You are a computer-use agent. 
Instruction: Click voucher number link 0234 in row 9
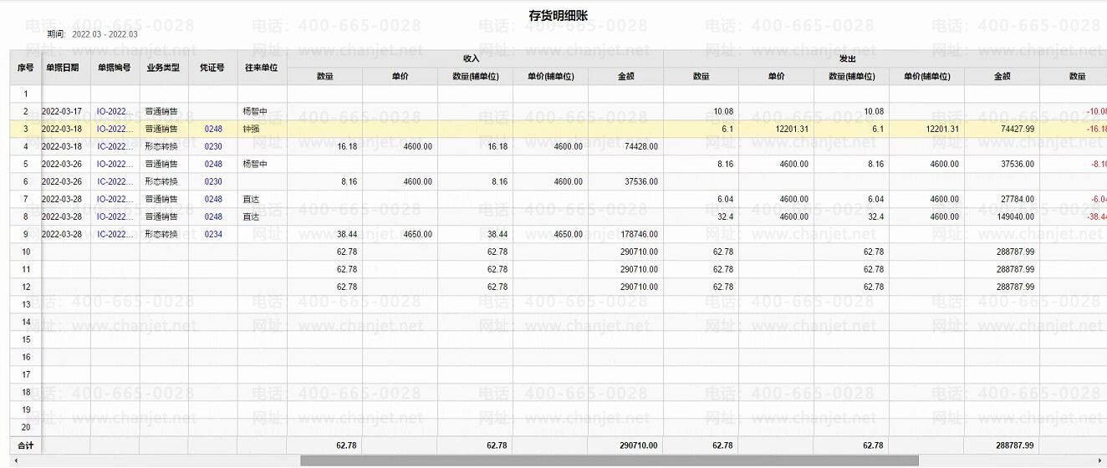pyautogui.click(x=213, y=234)
